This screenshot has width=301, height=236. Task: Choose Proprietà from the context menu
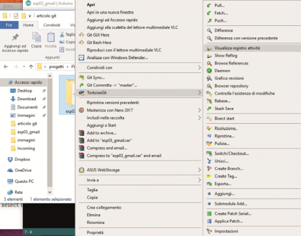[95, 232]
